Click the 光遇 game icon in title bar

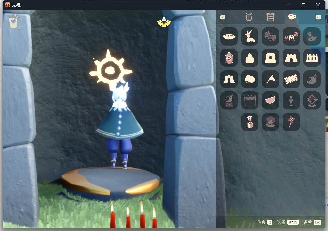click(8, 5)
